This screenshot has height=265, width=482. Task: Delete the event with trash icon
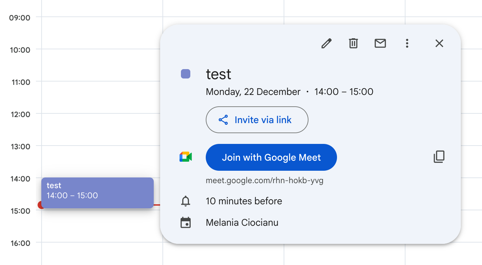click(353, 43)
